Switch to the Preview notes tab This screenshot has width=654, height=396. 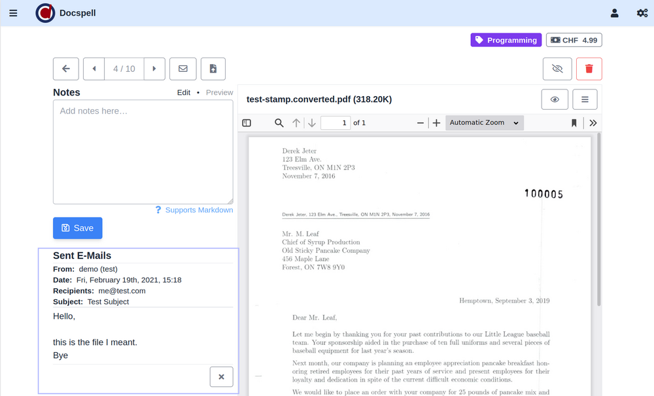pos(219,93)
